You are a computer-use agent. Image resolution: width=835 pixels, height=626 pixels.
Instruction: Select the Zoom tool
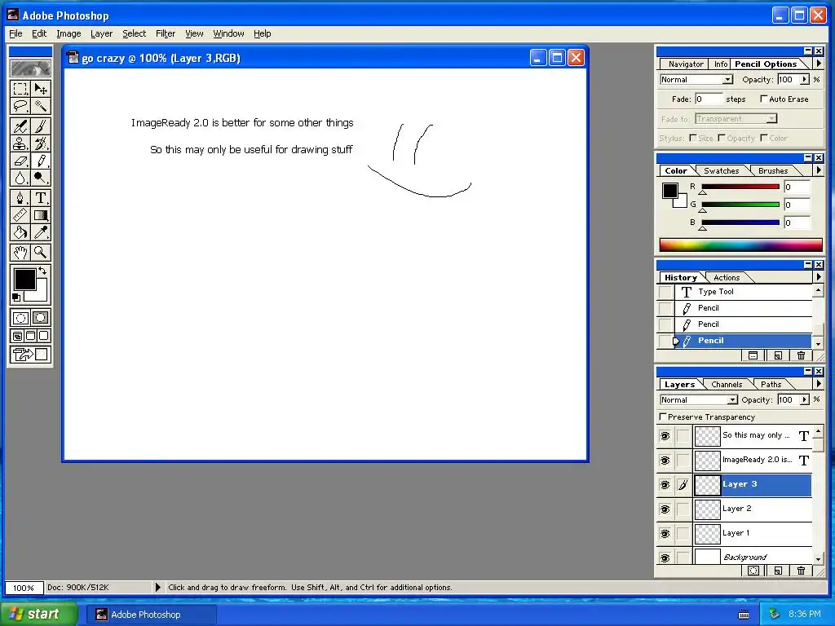41,253
